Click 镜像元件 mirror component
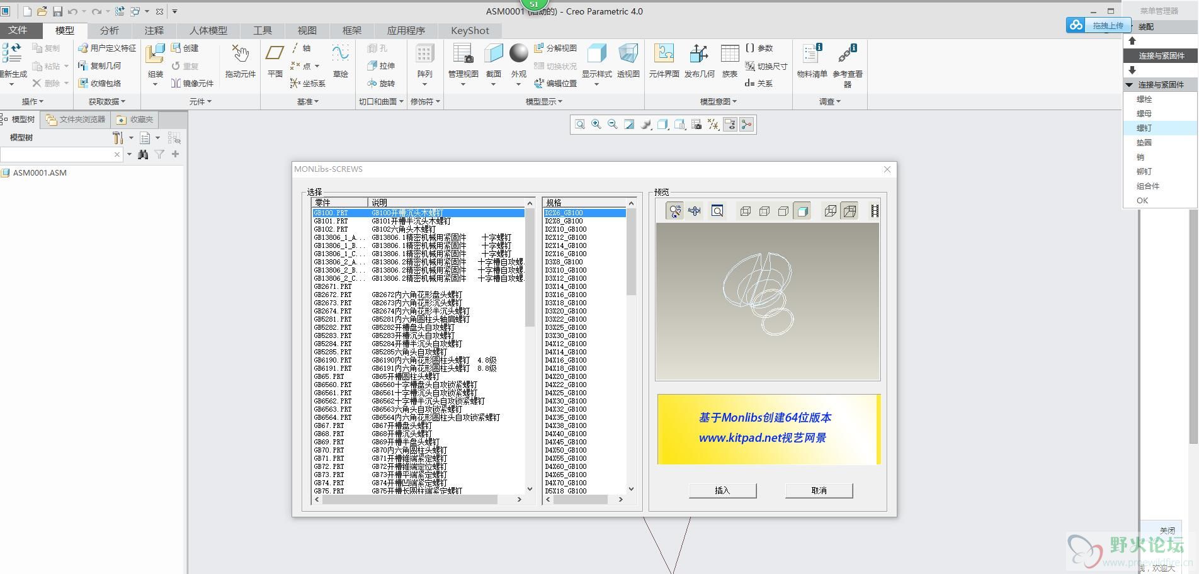Image resolution: width=1199 pixels, height=574 pixels. [x=192, y=83]
